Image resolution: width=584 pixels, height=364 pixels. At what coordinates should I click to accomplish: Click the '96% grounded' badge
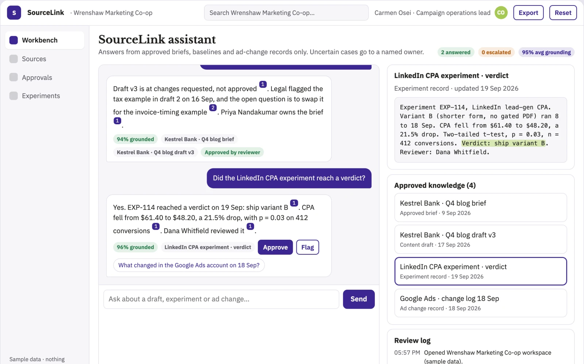[x=135, y=247]
